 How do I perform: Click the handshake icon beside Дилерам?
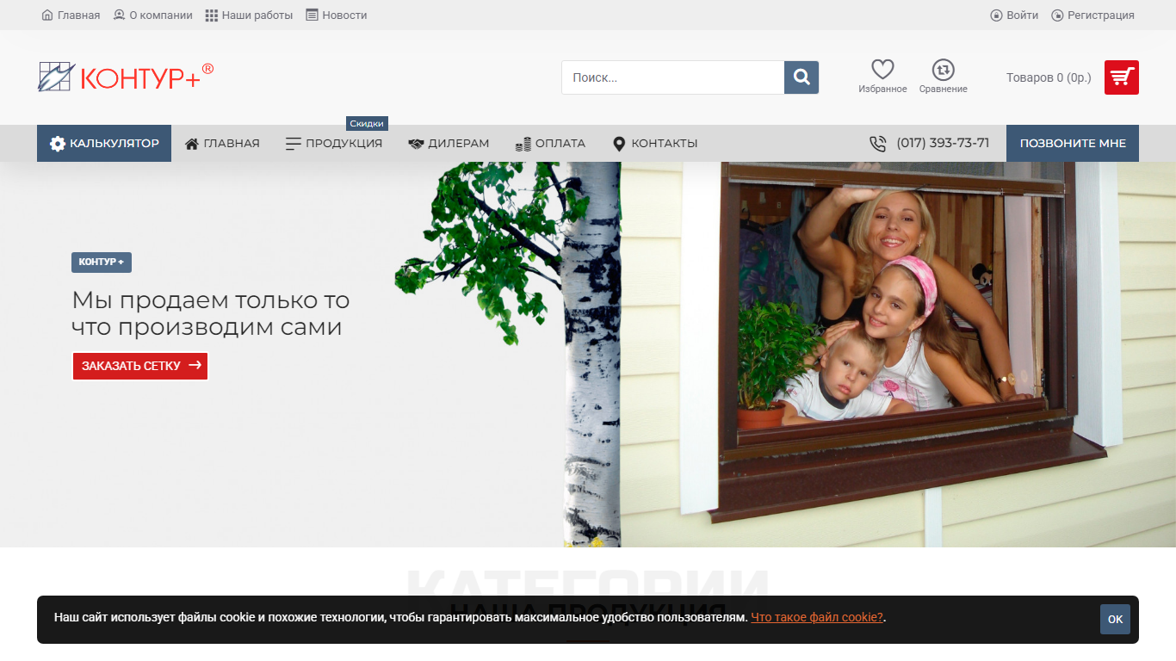click(x=416, y=144)
